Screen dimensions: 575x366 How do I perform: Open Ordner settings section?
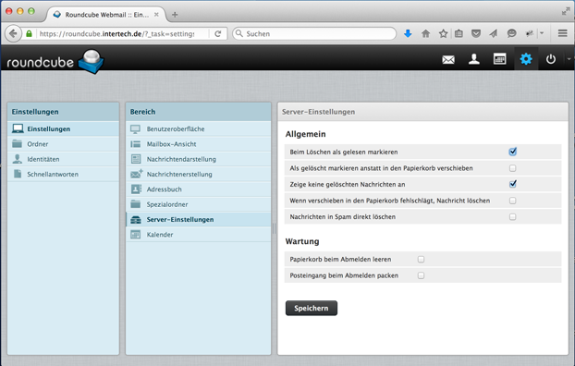tap(63, 144)
